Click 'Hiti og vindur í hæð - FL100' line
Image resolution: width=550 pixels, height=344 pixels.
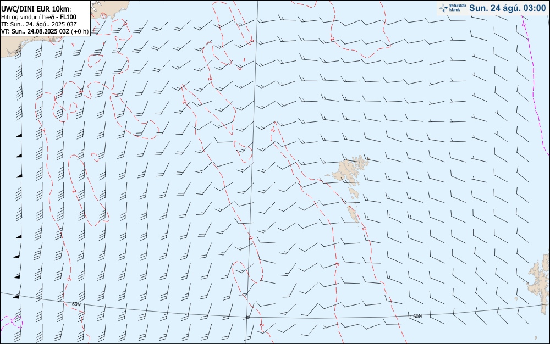click(38, 17)
